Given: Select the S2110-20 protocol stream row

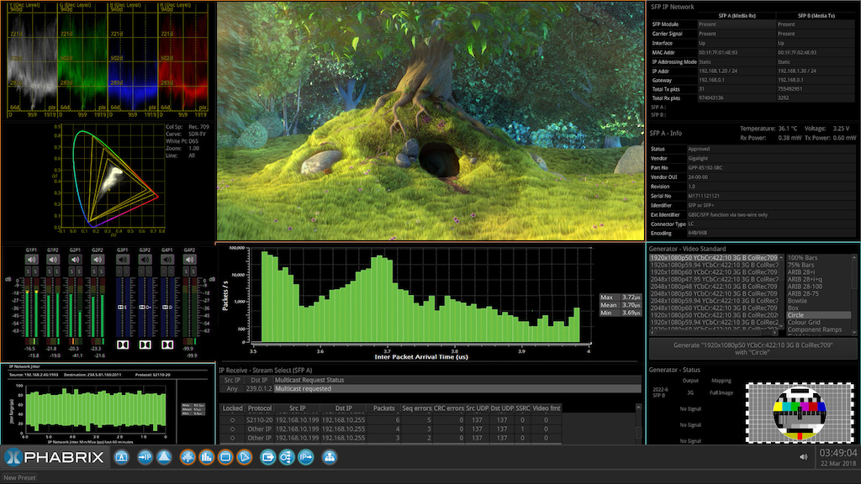Looking at the screenshot, I should [390, 420].
